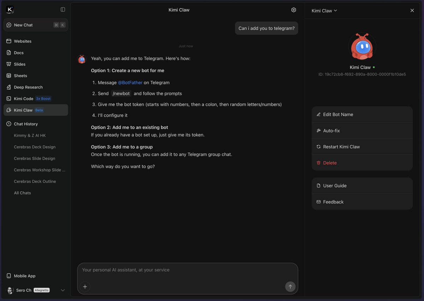Viewport: 424px width, 301px height.
Task: Click the User Guide document icon
Action: pos(319,186)
